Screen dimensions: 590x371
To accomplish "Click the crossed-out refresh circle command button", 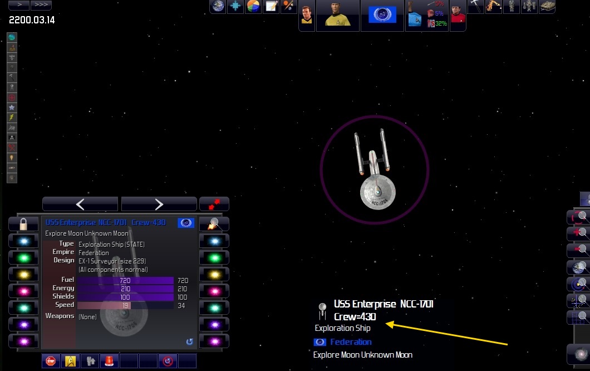I will 168,361.
